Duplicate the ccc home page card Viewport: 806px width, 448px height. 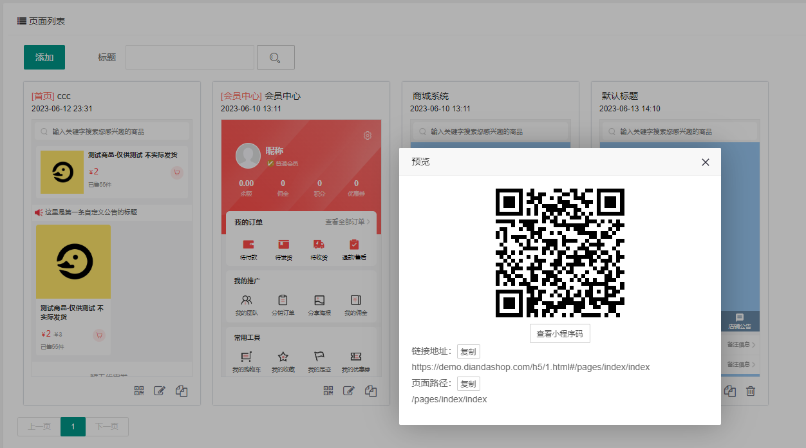[182, 391]
